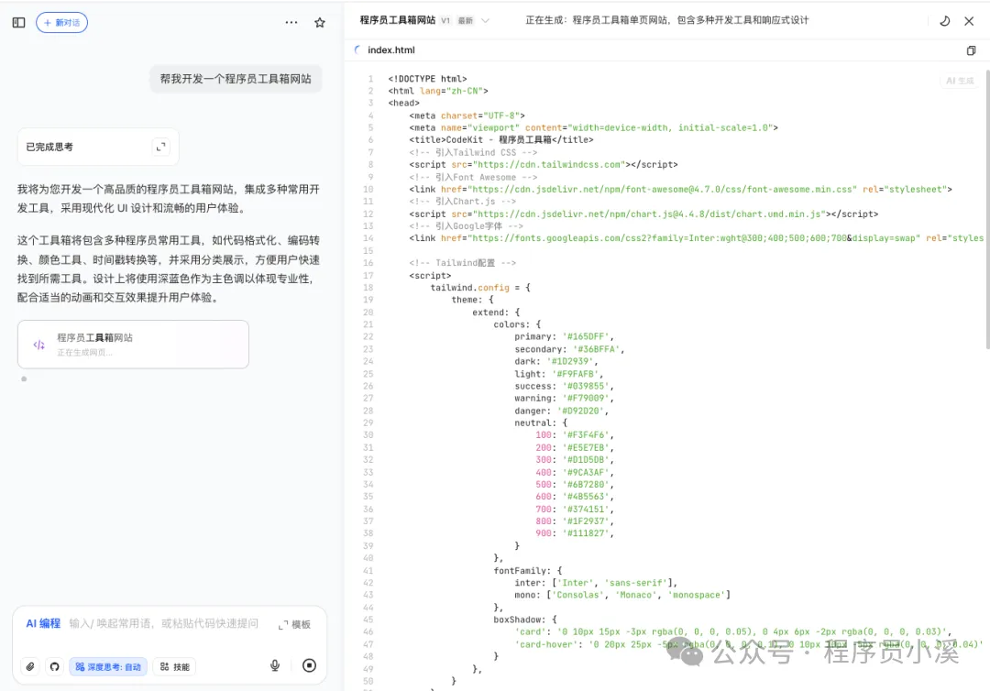Copy code with the copy icon
The height and width of the screenshot is (691, 990).
pyautogui.click(x=971, y=50)
